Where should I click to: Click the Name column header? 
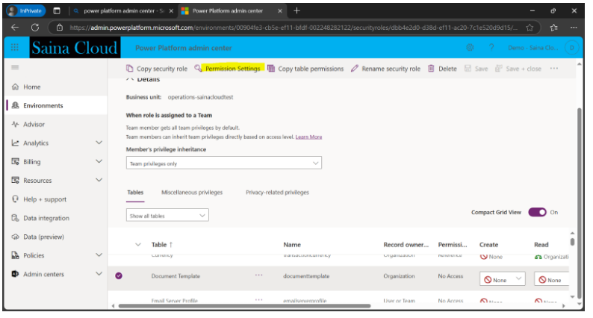(292, 245)
